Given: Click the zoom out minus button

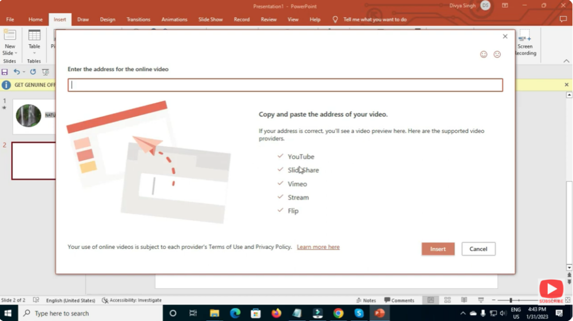Looking at the screenshot, I should (x=494, y=300).
